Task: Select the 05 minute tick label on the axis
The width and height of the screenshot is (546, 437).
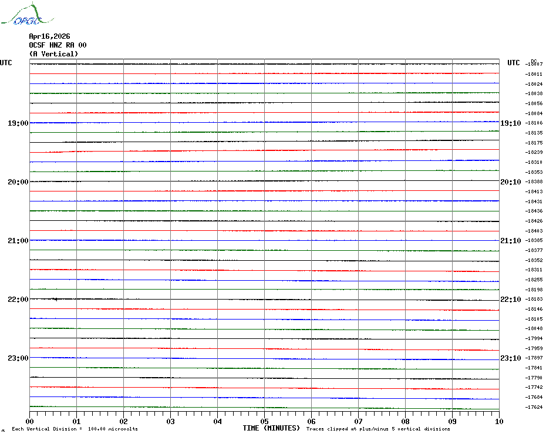Action: [x=265, y=421]
